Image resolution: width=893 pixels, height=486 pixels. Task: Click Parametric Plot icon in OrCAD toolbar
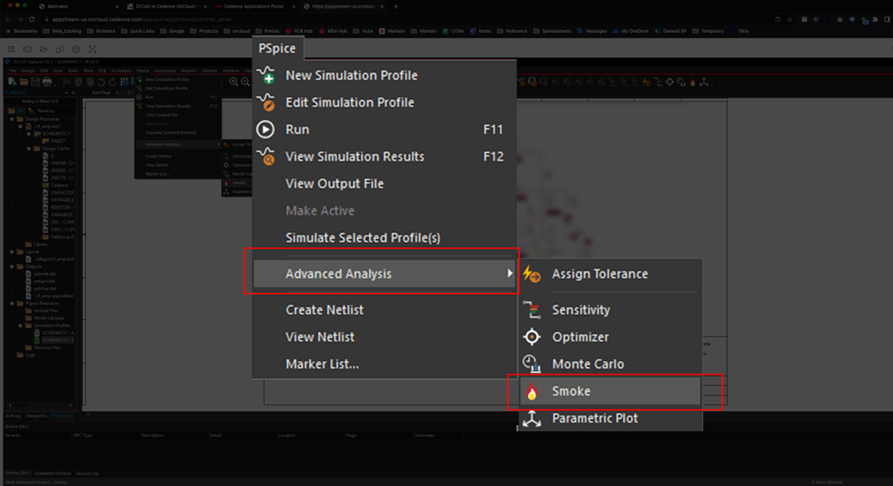click(x=704, y=82)
